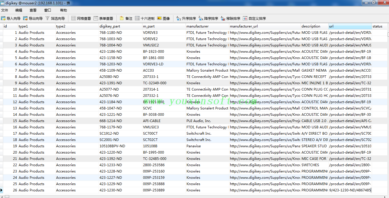Open the 图像 image viewer
The height and width of the screenshot is (198, 389).
coord(164,18)
